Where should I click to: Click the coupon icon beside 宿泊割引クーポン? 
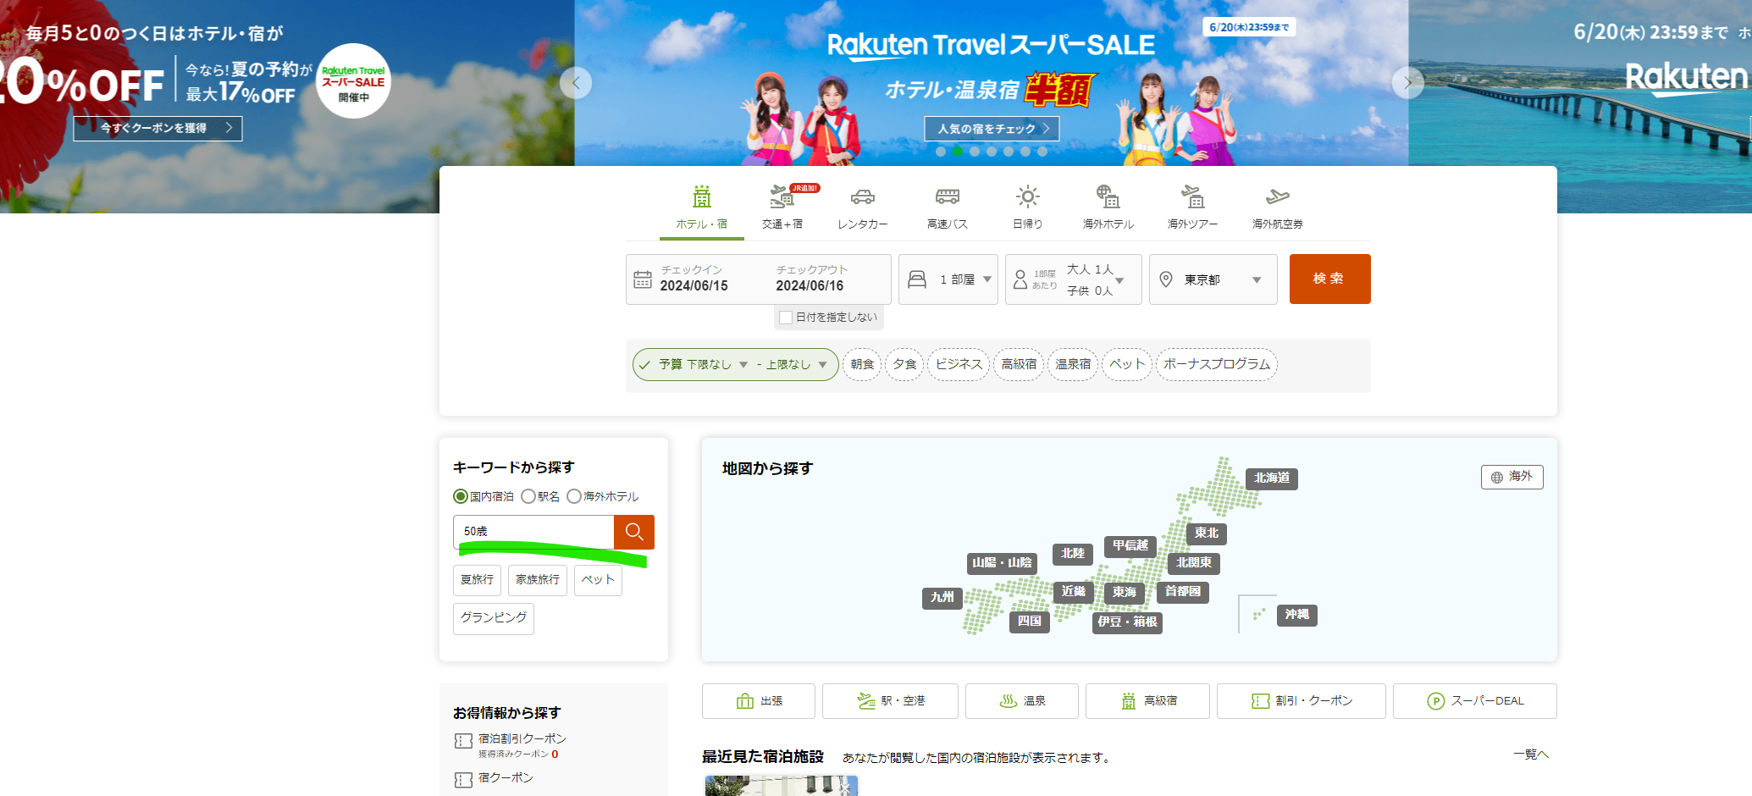463,741
